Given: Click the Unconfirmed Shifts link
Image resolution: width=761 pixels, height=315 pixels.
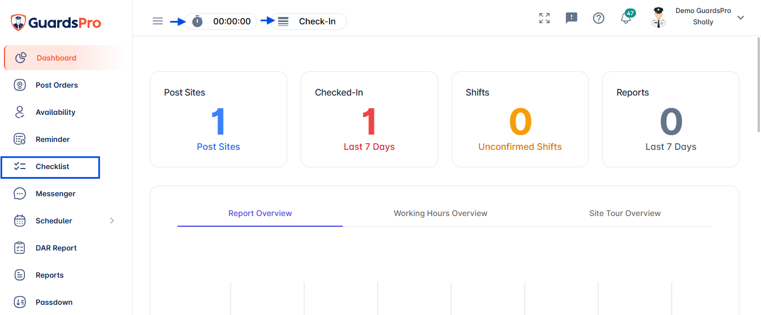Looking at the screenshot, I should 520,146.
